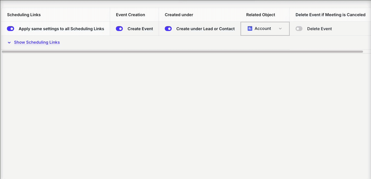Click the Delete Event label text

pyautogui.click(x=319, y=29)
